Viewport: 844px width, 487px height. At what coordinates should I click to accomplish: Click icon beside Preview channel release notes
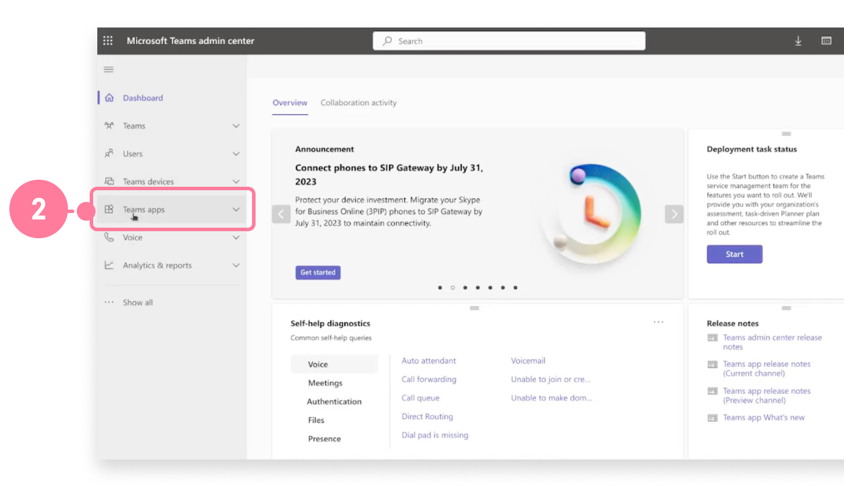(713, 391)
